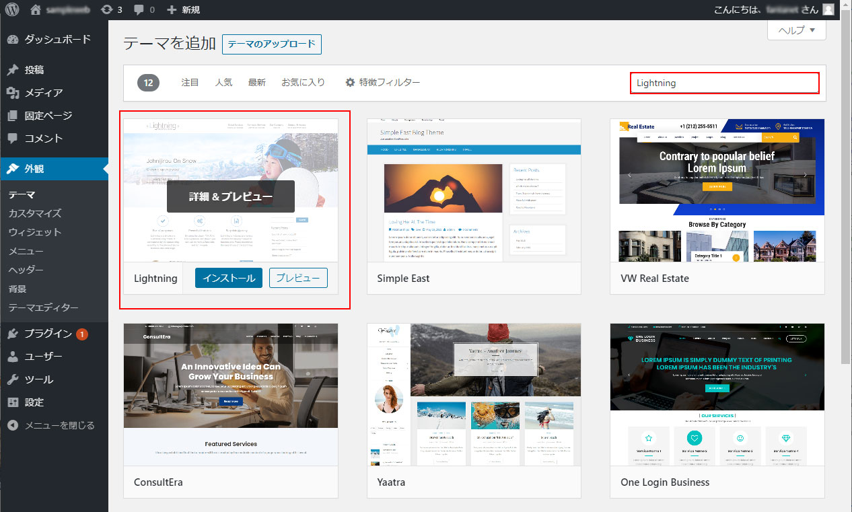Switch to the 最新 filter tab
The width and height of the screenshot is (852, 512).
pos(257,82)
